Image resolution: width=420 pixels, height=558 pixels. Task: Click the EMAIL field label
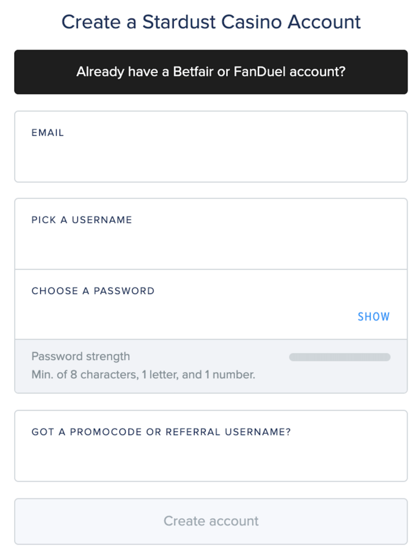48,132
